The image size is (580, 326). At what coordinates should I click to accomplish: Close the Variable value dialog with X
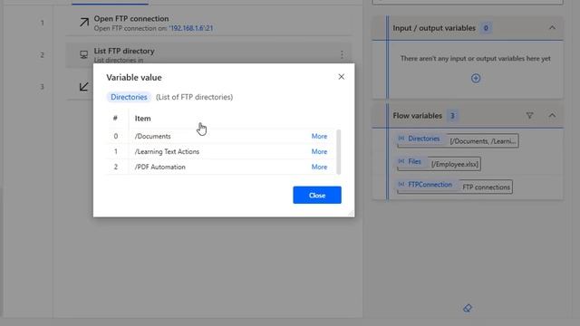click(x=341, y=76)
